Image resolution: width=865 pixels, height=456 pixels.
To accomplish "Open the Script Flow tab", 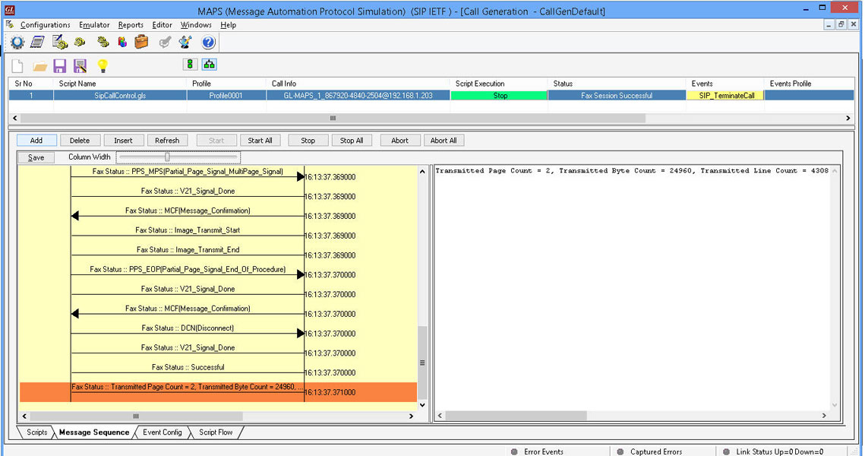I will pos(216,432).
